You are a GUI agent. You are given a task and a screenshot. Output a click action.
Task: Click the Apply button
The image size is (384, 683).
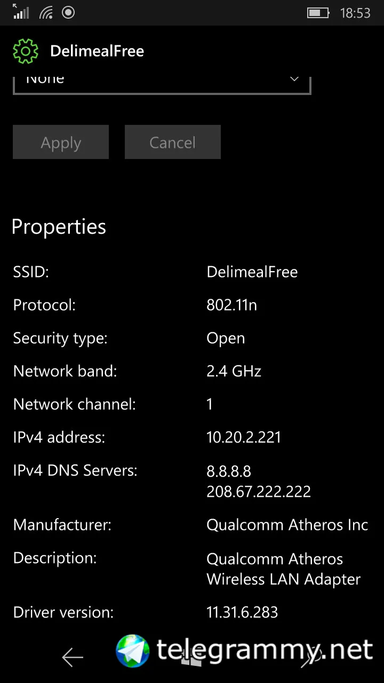61,142
